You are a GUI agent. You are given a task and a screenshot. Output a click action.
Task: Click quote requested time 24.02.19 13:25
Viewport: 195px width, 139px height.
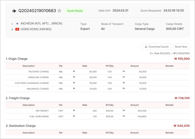tap(174, 11)
